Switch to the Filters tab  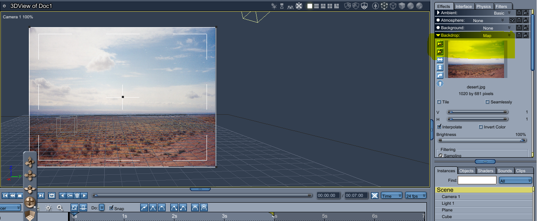tap(501, 6)
